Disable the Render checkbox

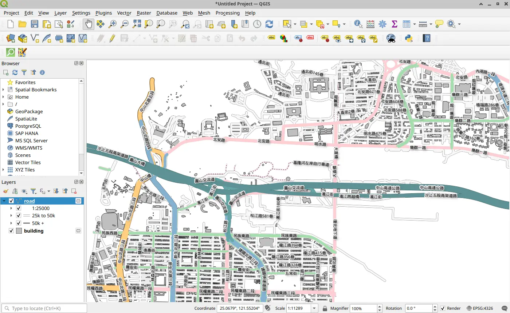[x=443, y=308]
